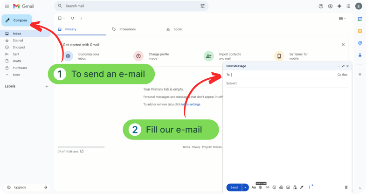Tick the select all checkbox
Viewport: 366px width, 194px height.
point(60,18)
